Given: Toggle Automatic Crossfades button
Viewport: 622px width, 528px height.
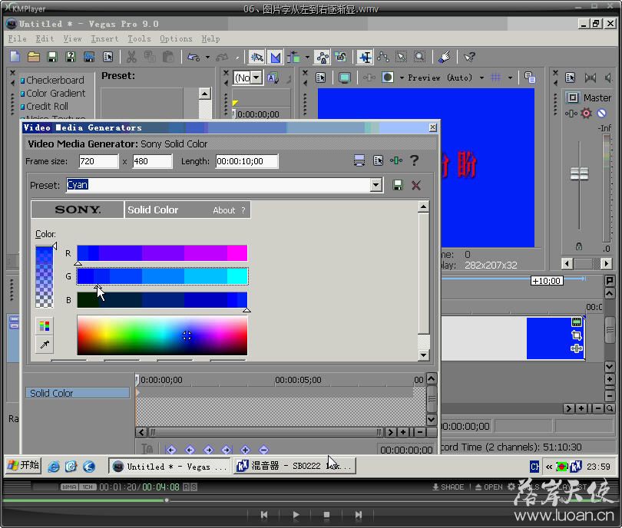Looking at the screenshot, I should [x=276, y=58].
